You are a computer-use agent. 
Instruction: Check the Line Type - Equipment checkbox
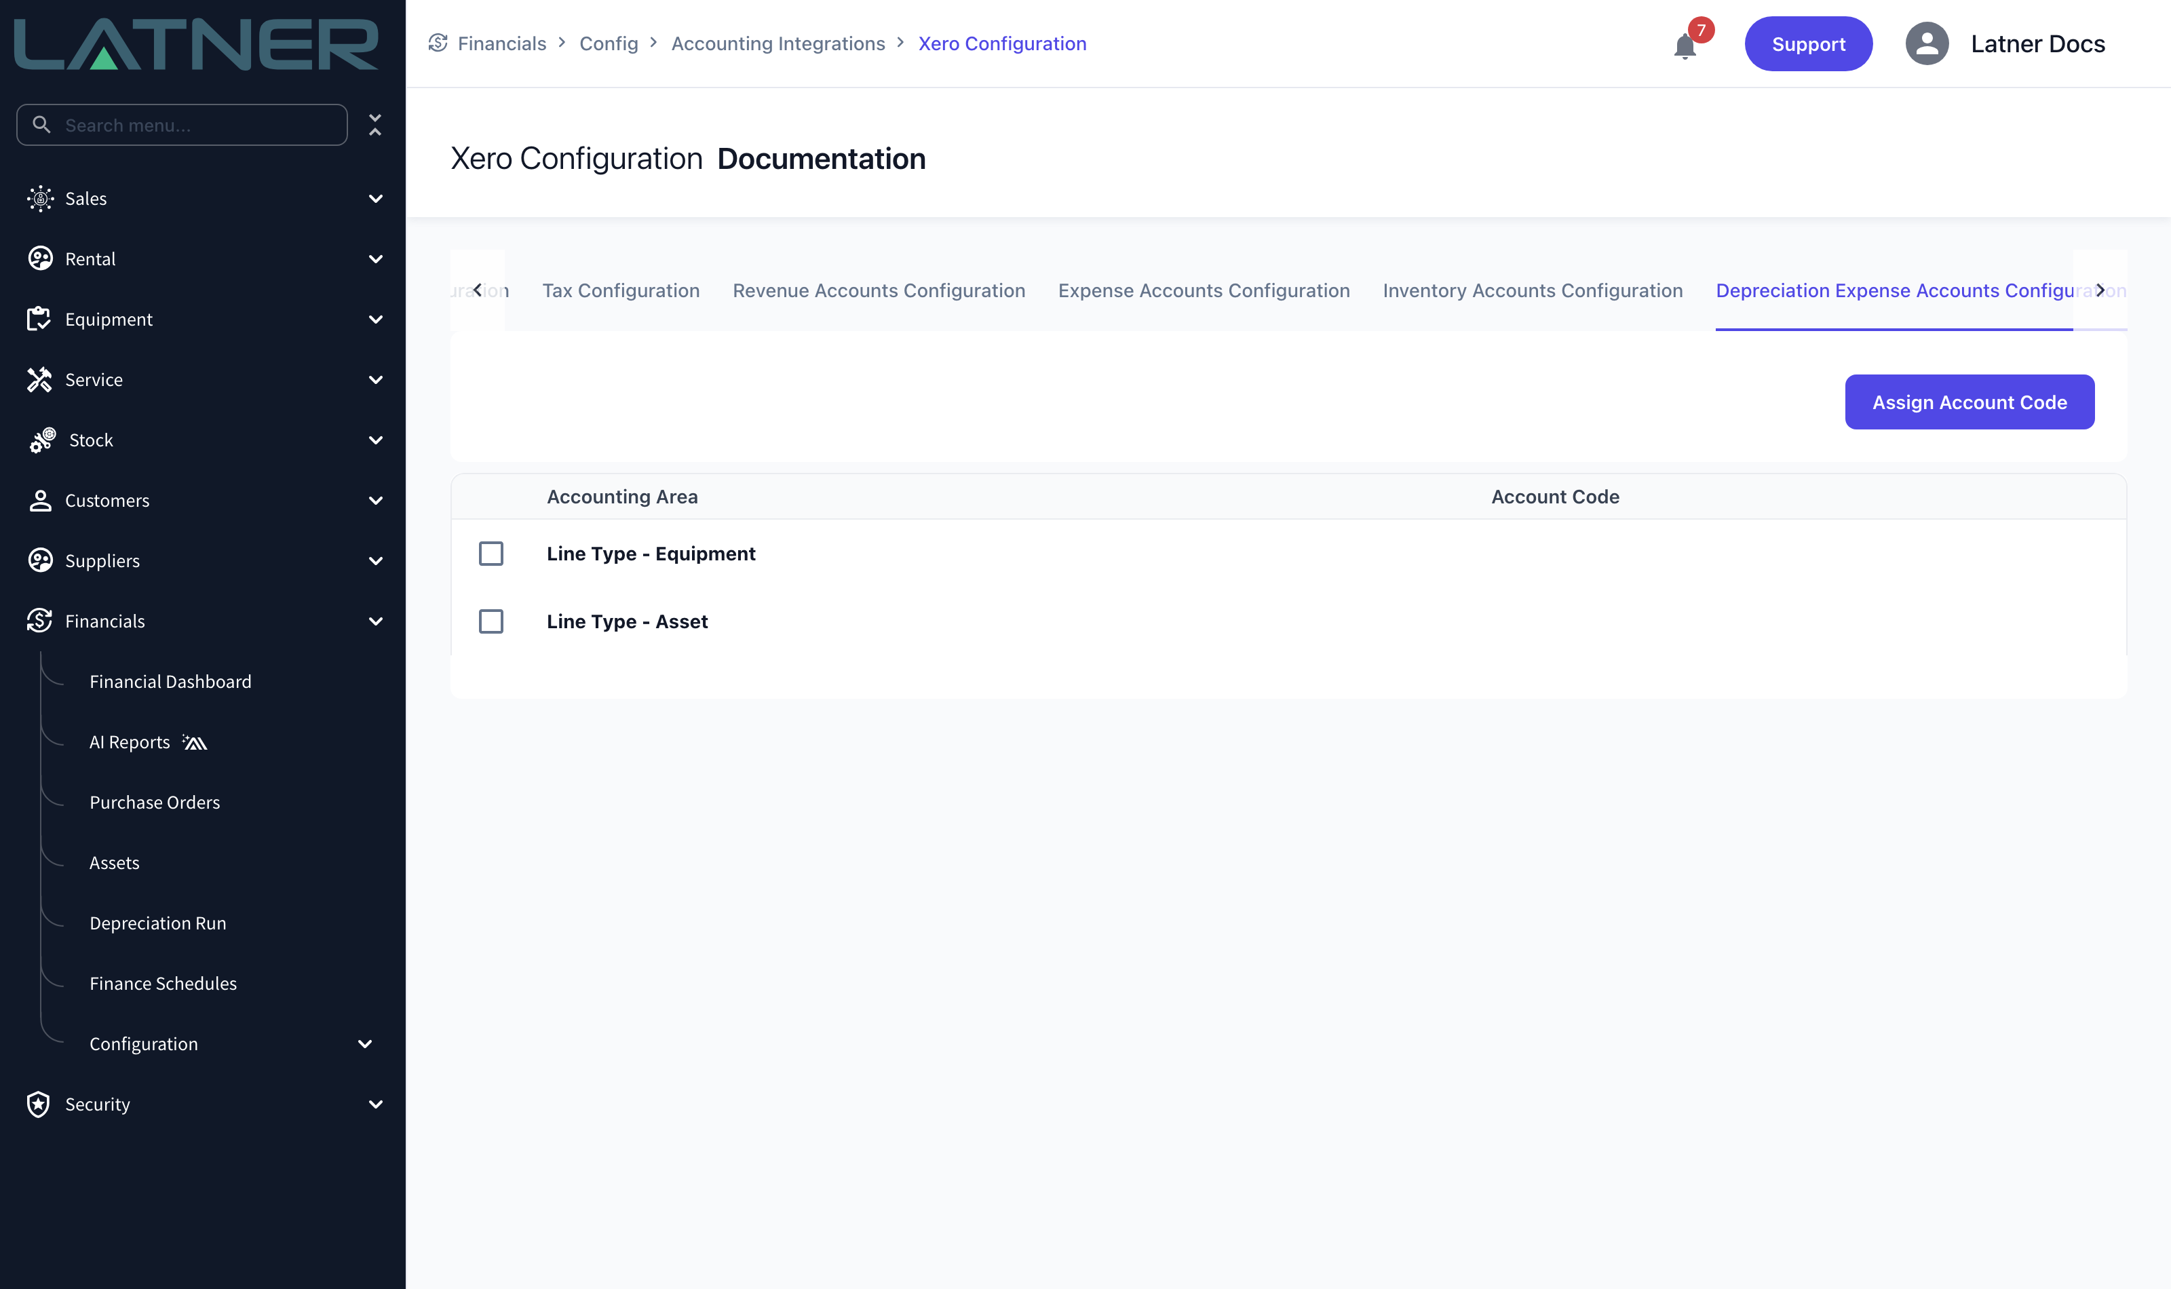(491, 554)
